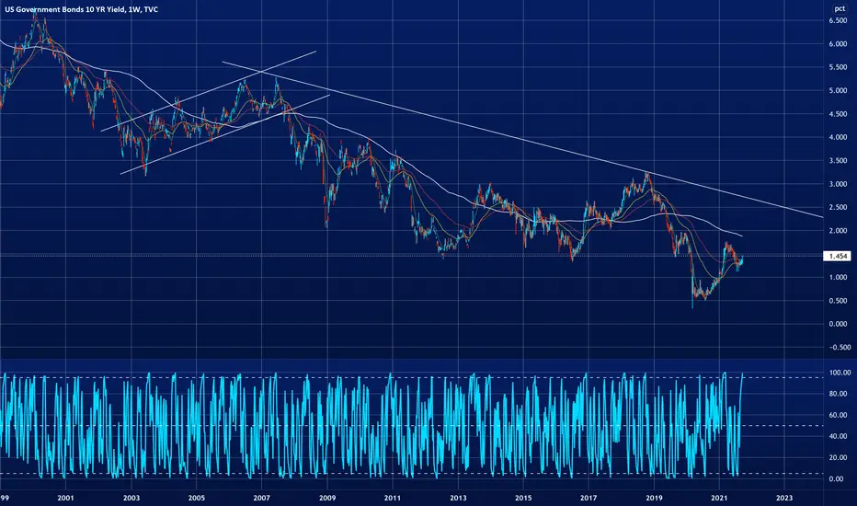Click the -0.500 price axis label
This screenshot has width=857, height=506.
(x=840, y=348)
